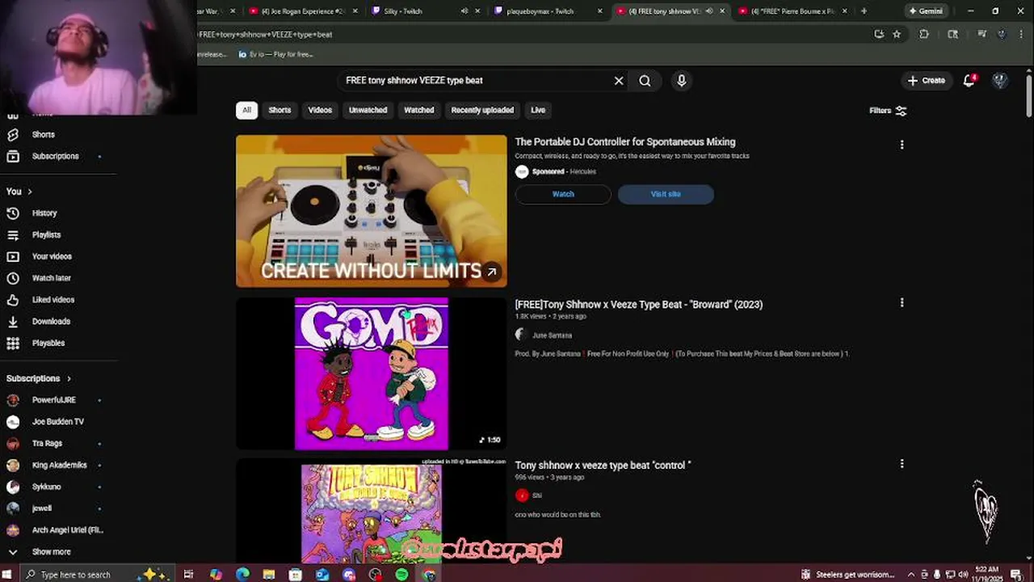
Task: Click the search magnifier button
Action: click(645, 81)
